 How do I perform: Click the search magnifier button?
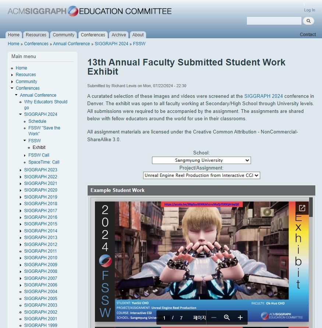(x=308, y=21)
